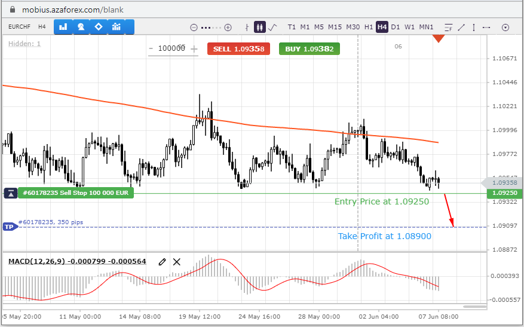Open the profile-style blue toolbar icon
The image size is (524, 327).
(81, 27)
